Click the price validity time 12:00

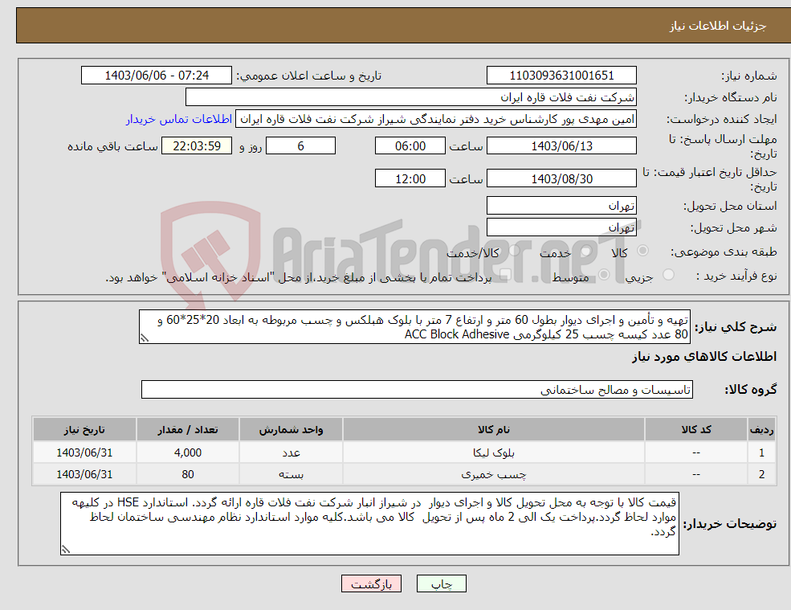[x=410, y=178]
